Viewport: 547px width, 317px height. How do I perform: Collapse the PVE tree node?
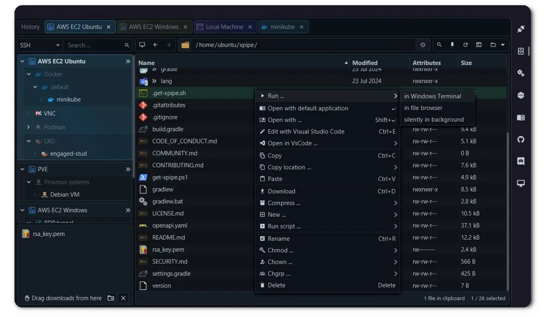click(23, 169)
